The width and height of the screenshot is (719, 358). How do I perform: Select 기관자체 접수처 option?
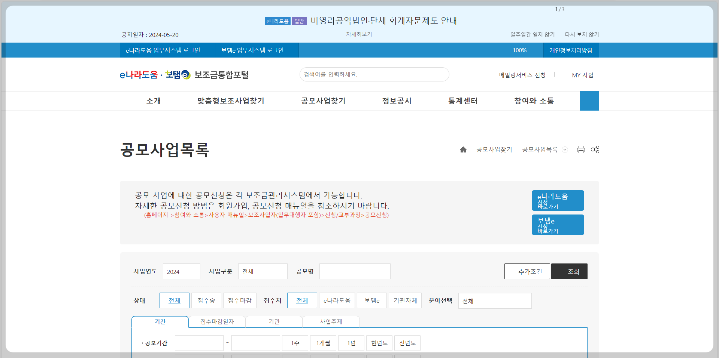point(405,300)
